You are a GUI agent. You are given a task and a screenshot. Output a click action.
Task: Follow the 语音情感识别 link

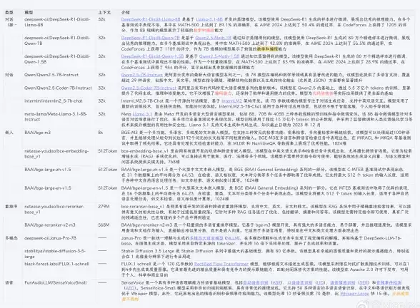click(x=343, y=283)
